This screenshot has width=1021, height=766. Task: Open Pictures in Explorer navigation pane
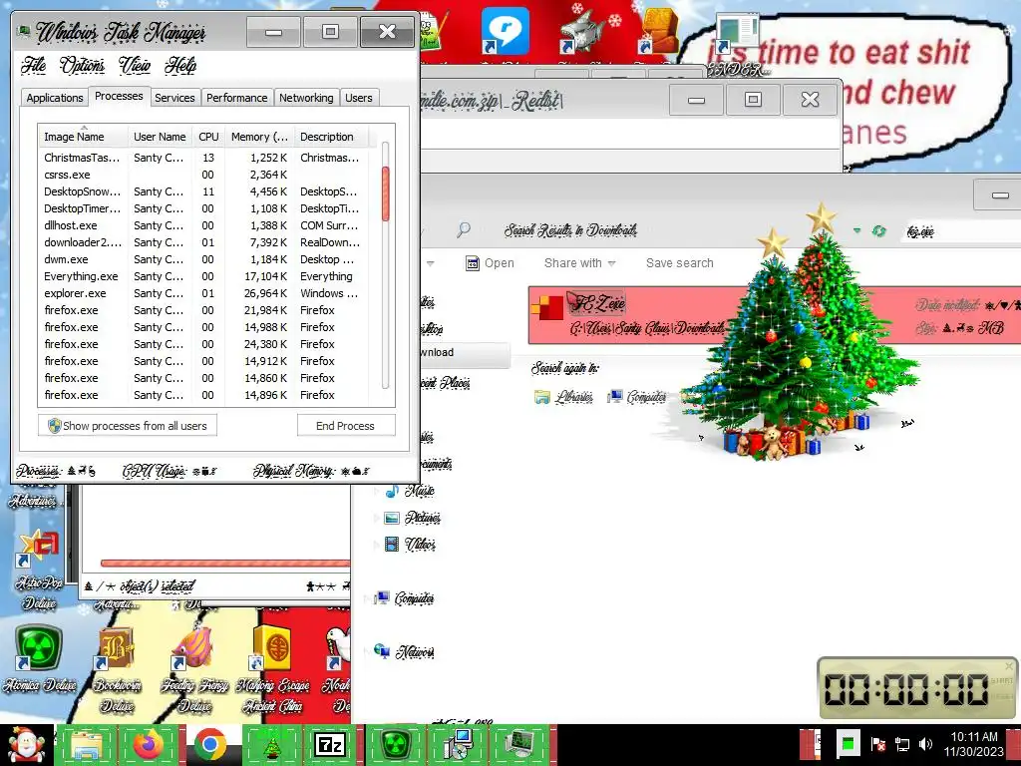412,518
